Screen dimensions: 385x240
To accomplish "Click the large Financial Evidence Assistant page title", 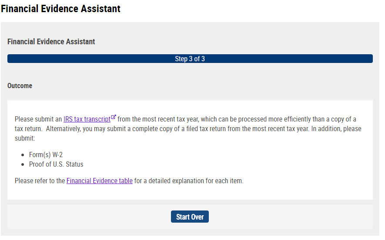I will pos(60,9).
